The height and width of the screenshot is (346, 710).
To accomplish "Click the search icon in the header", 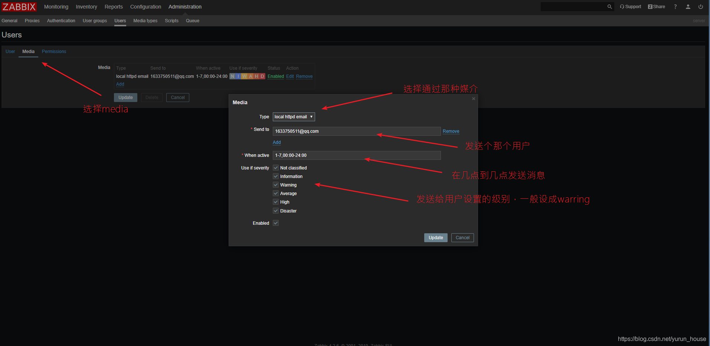I will click(609, 6).
